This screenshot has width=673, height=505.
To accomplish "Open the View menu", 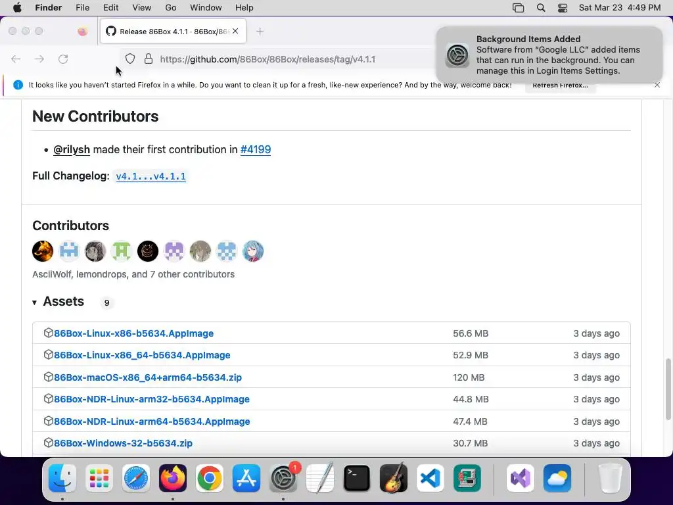I will tap(142, 8).
